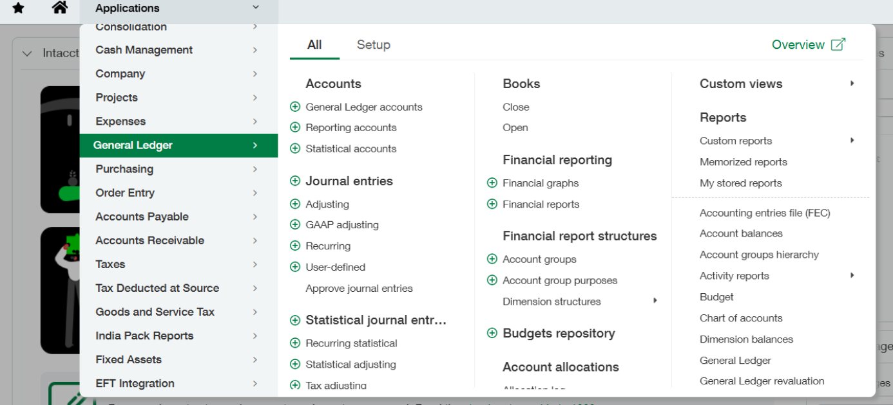
Task: Add Budgets repository with plus icon
Action: (x=492, y=334)
